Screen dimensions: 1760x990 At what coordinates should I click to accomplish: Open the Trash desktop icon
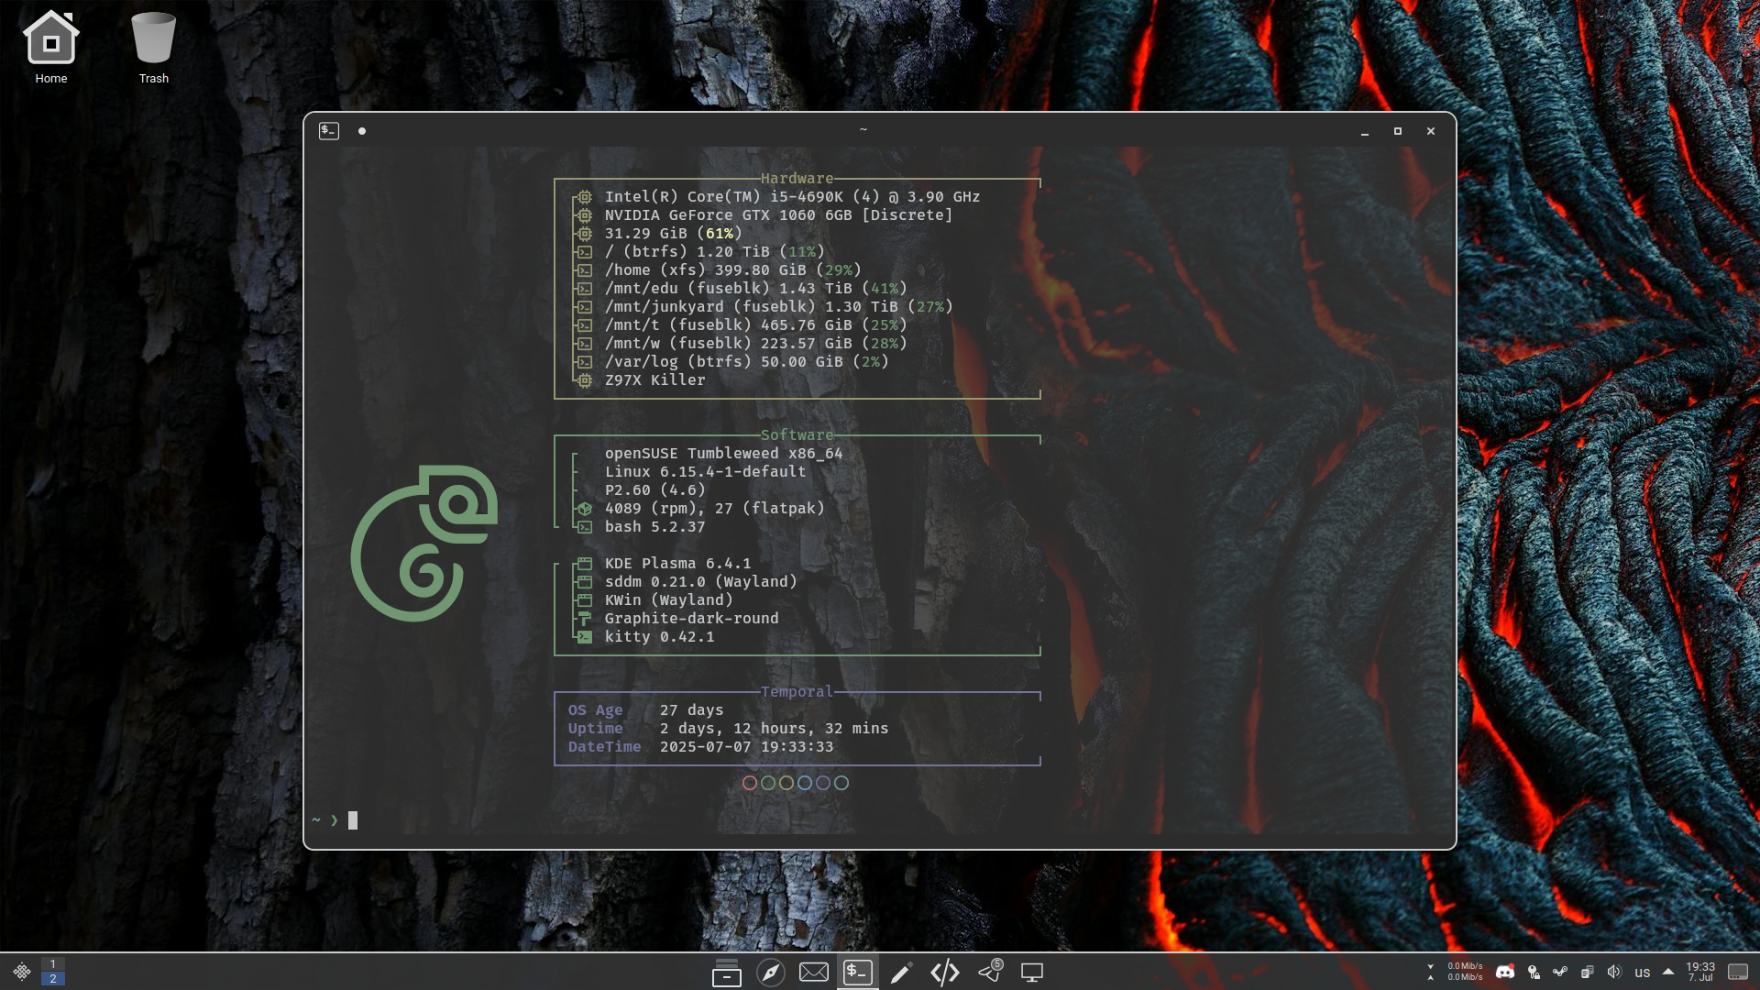coord(153,48)
